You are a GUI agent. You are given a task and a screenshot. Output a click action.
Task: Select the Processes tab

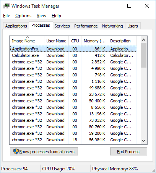point(41,25)
